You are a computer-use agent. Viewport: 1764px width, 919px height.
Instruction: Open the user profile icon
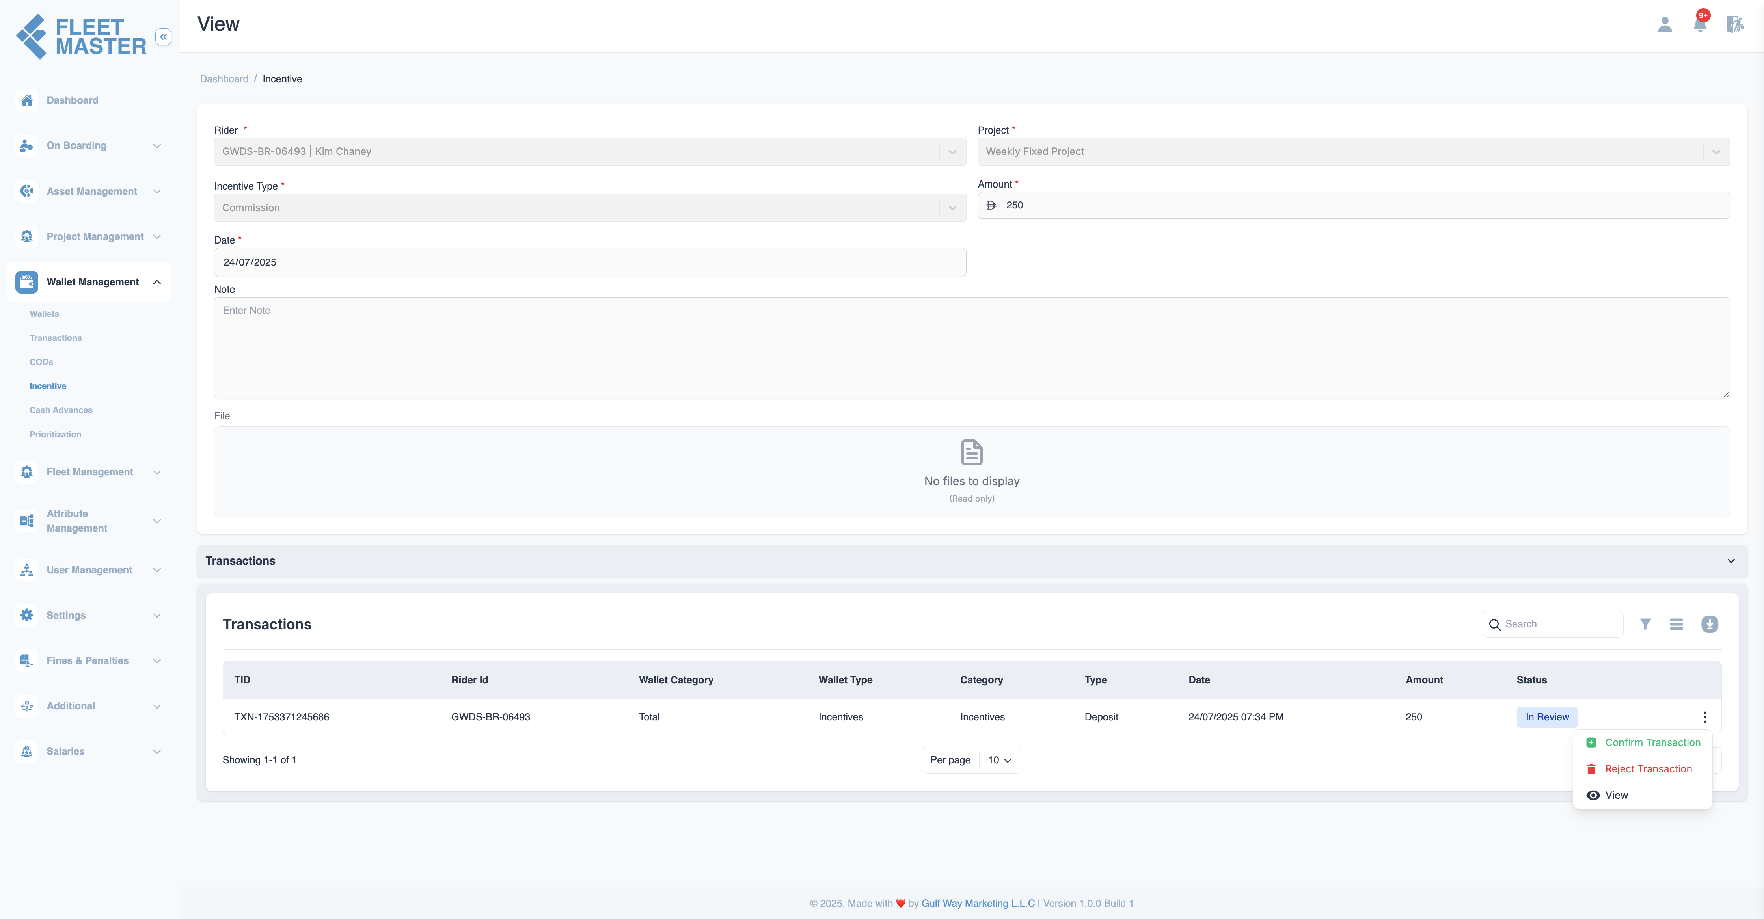(1665, 25)
